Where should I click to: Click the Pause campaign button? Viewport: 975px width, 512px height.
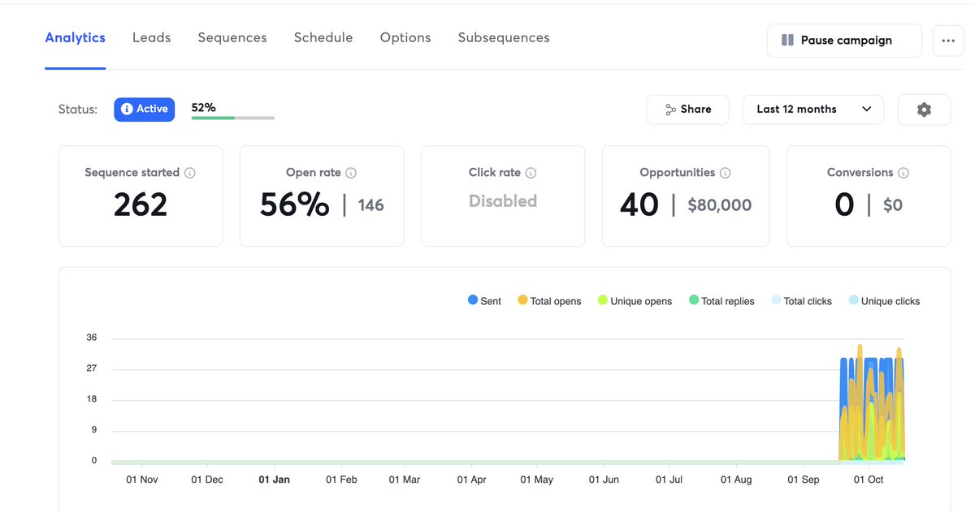click(x=844, y=41)
